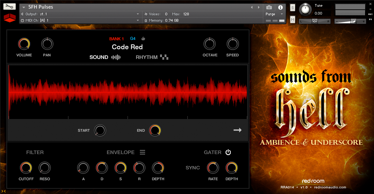Click the output routing icon
The height and width of the screenshot is (194, 374).
(22, 14)
